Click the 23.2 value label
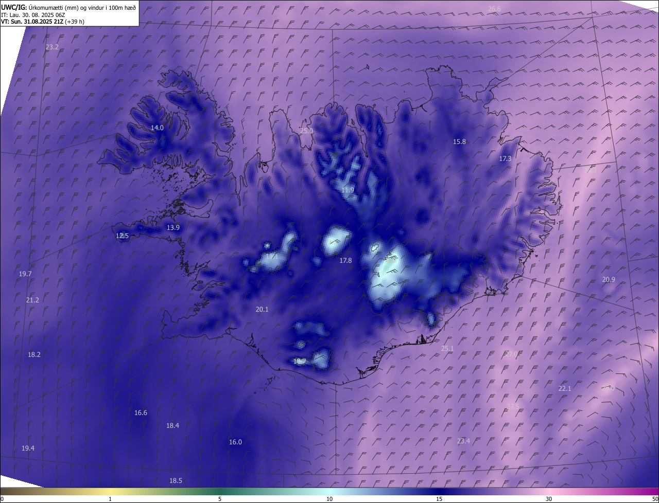 (x=52, y=47)
